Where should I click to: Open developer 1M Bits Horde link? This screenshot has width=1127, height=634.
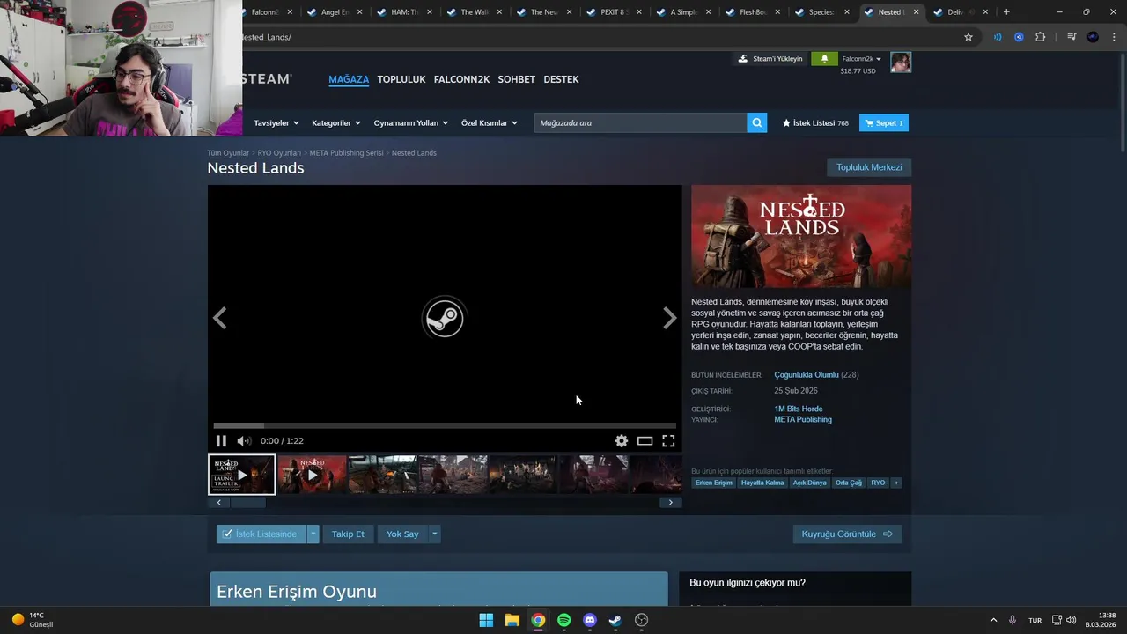click(x=799, y=409)
